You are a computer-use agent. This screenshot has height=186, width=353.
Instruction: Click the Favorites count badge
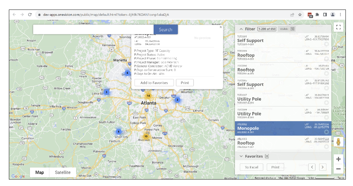click(x=267, y=156)
